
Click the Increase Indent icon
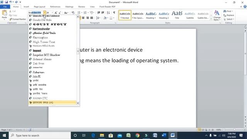coord(103,13)
